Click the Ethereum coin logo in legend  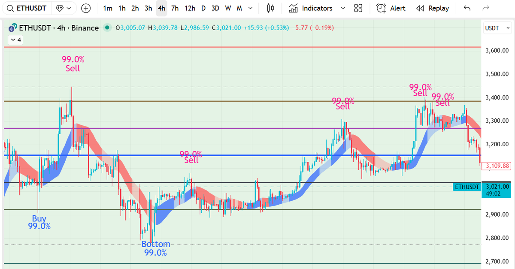coord(12,28)
